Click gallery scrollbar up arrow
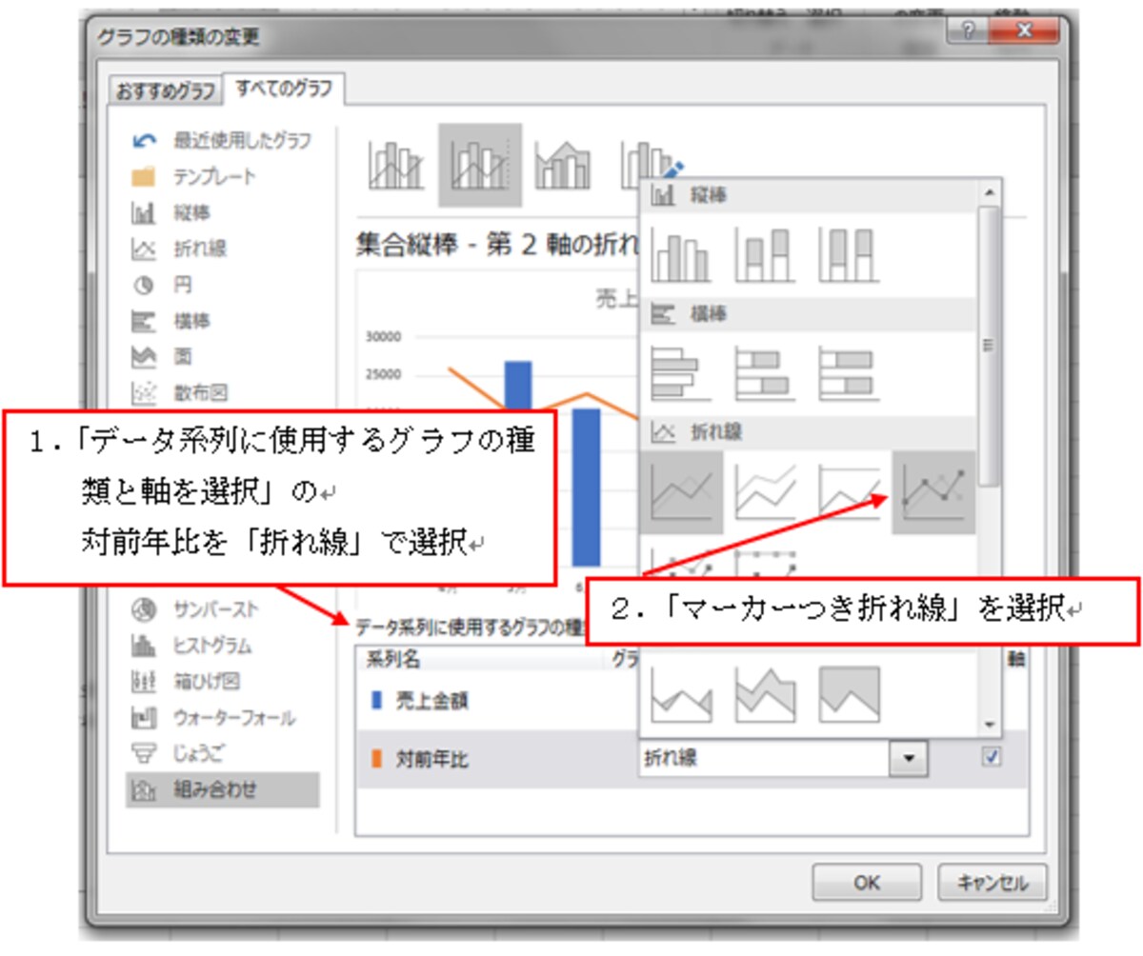 (990, 193)
